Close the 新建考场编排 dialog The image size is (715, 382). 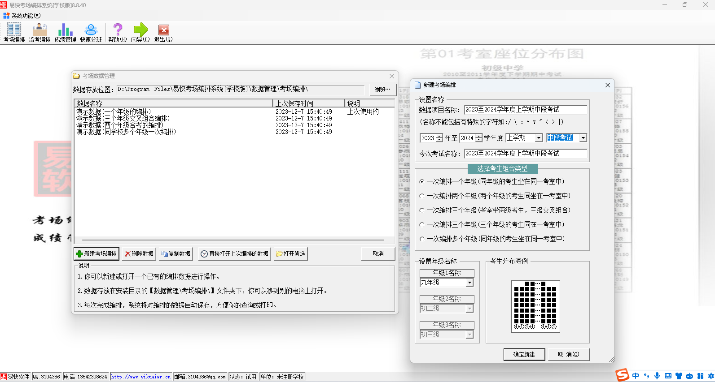pyautogui.click(x=608, y=85)
